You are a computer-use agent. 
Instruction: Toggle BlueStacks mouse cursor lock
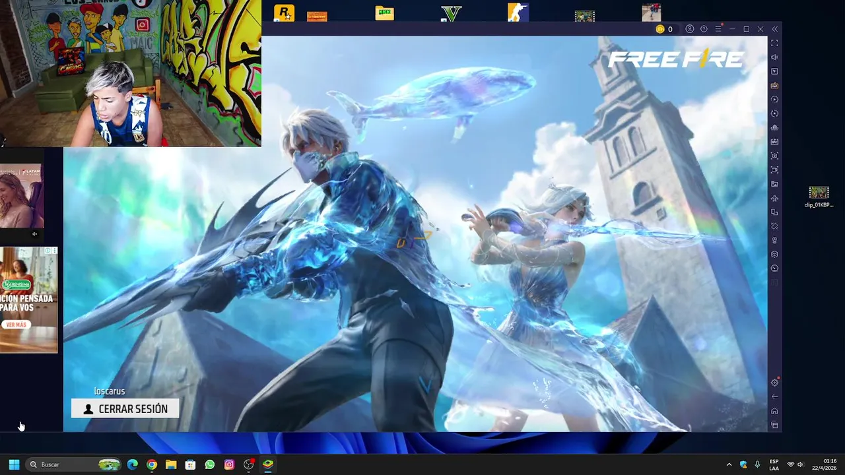click(x=775, y=71)
